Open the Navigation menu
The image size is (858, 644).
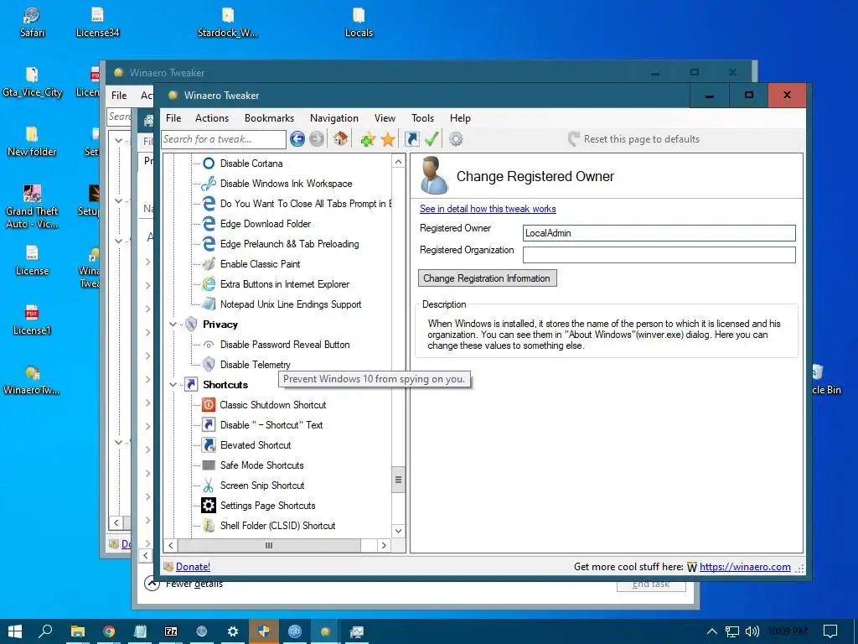click(333, 117)
